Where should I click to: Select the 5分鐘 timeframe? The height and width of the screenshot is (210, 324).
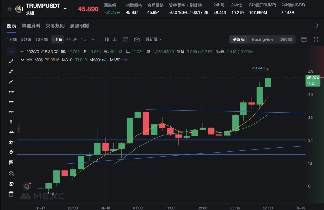pyautogui.click(x=26, y=39)
